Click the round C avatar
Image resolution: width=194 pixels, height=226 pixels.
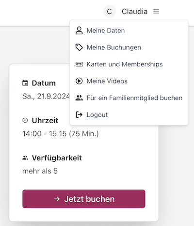click(x=110, y=12)
